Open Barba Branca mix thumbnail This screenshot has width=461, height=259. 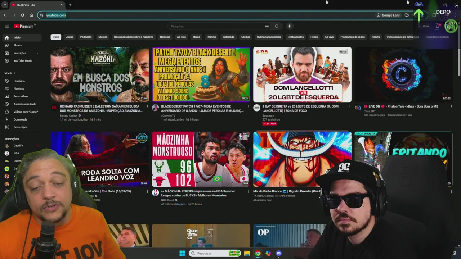click(302, 159)
